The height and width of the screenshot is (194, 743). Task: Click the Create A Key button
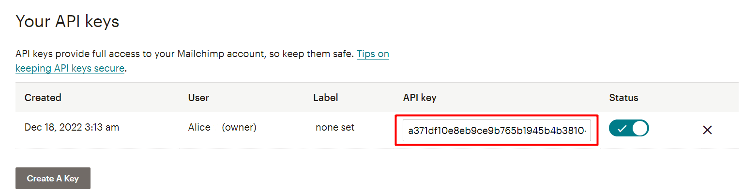53,179
